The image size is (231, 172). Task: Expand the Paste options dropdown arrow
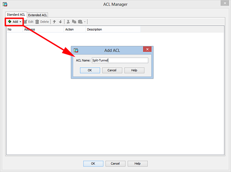point(85,22)
